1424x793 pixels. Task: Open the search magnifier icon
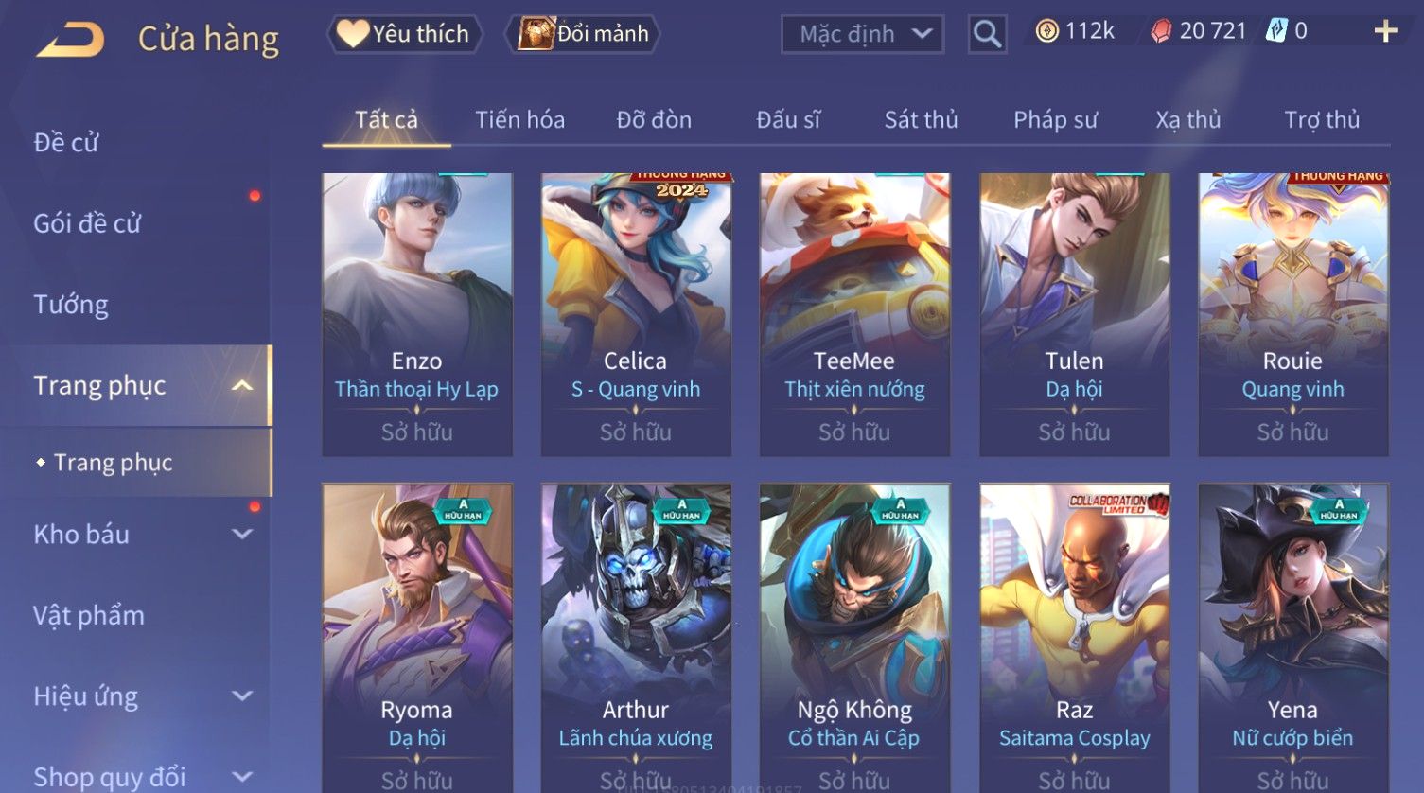pos(987,35)
